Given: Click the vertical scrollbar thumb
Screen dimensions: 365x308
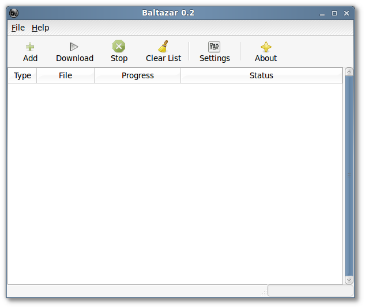Looking at the screenshot, I should click(349, 176).
